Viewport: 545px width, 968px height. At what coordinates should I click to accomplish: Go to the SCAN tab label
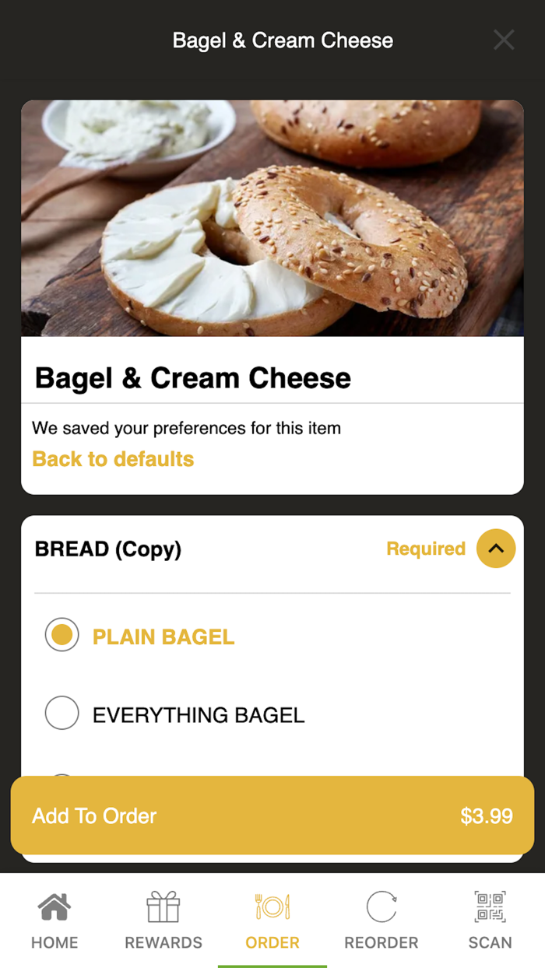pyautogui.click(x=490, y=942)
